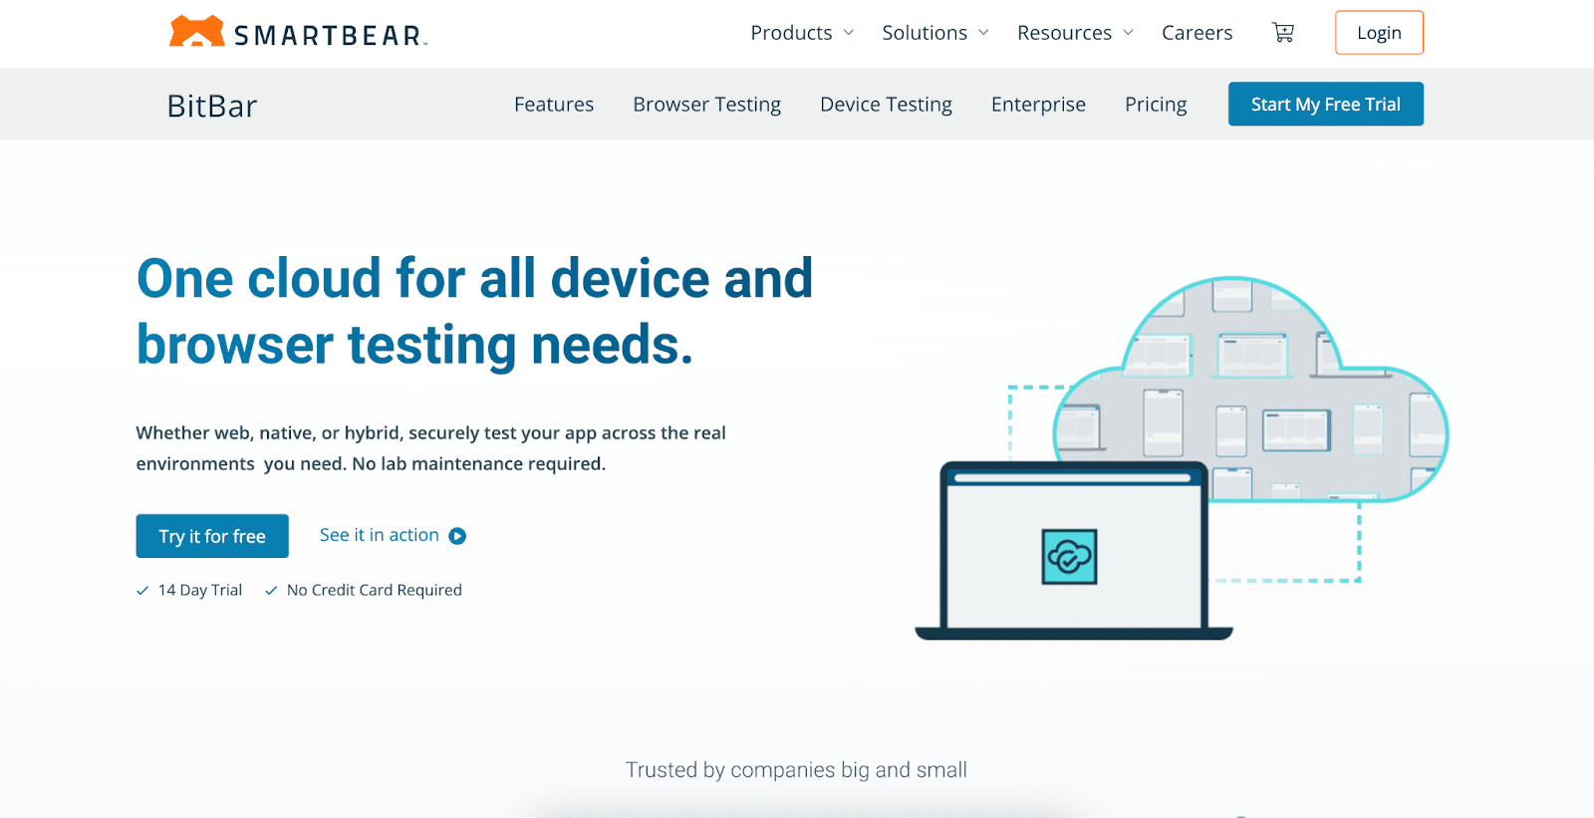Click the checkmark next to 14 Day Trial
The width and height of the screenshot is (1594, 818).
tap(142, 591)
